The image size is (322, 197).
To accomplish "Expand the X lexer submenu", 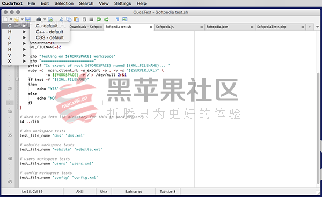I will coord(15,61).
